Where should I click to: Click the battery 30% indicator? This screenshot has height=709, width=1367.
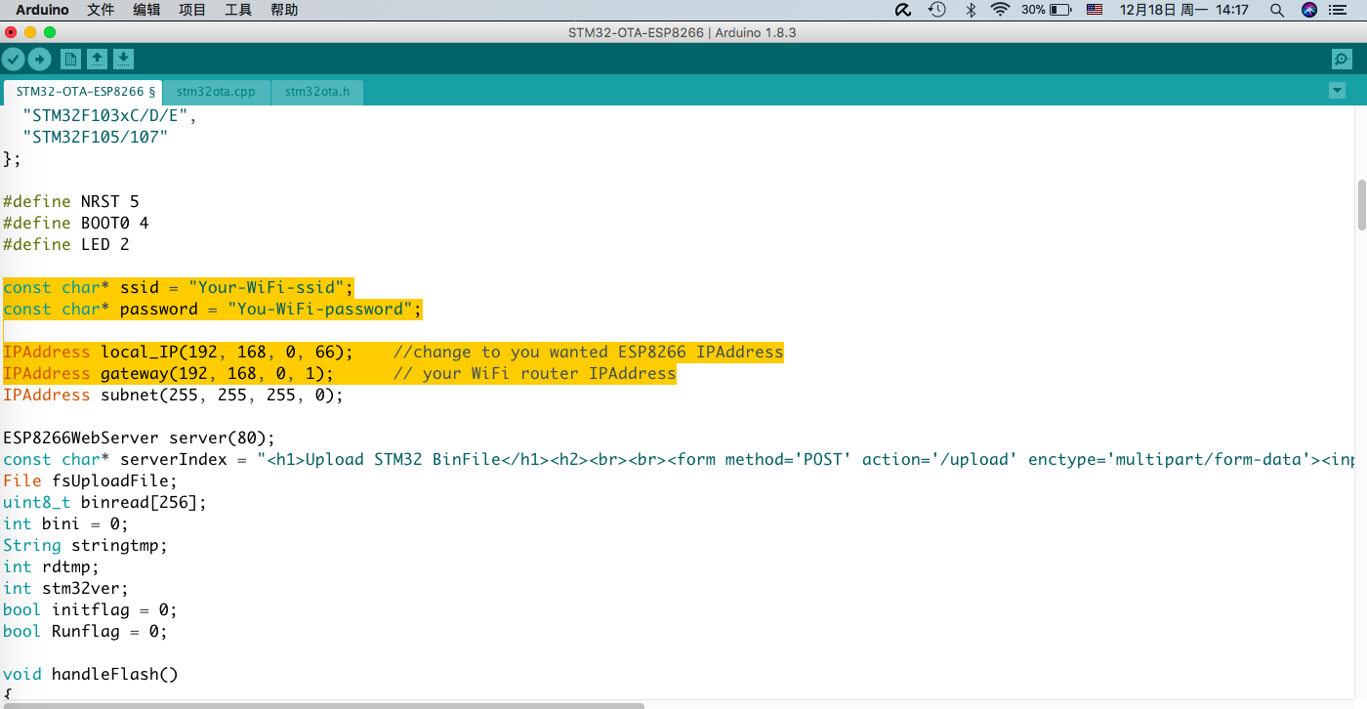point(1047,10)
